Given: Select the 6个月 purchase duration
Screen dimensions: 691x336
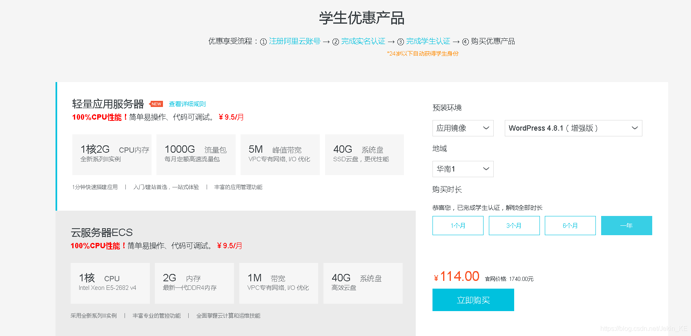Looking at the screenshot, I should (x=570, y=226).
